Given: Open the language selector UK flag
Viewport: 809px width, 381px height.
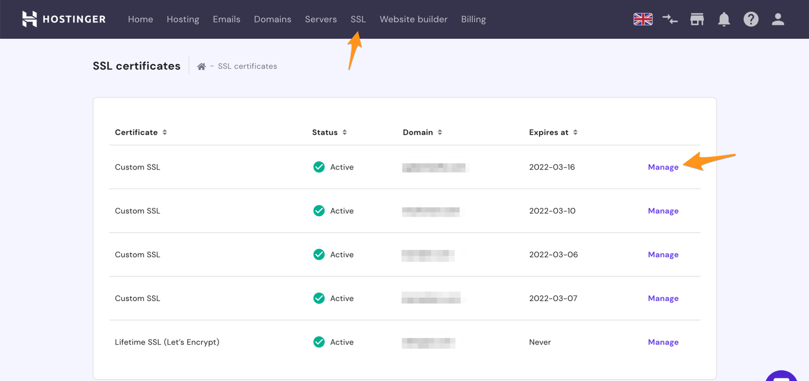Looking at the screenshot, I should (x=643, y=19).
